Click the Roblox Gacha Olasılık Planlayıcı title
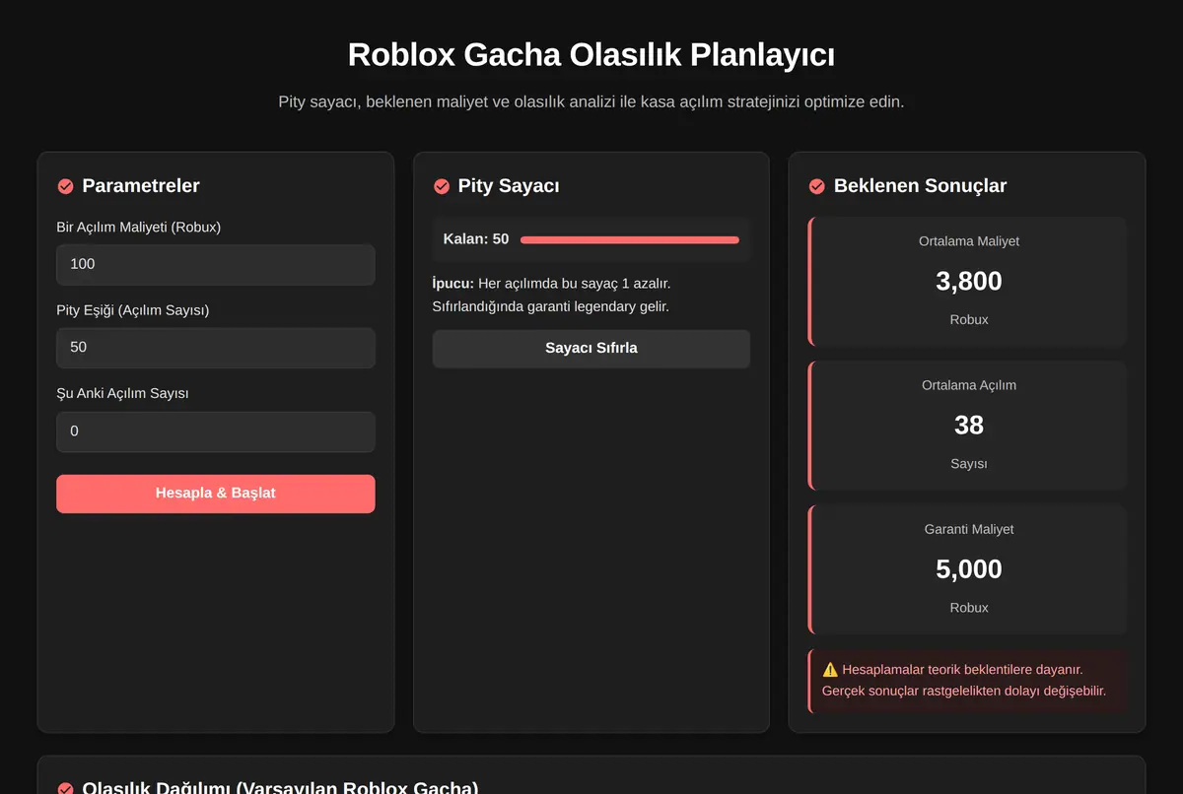Screen dimensions: 1183x794 pos(591,54)
